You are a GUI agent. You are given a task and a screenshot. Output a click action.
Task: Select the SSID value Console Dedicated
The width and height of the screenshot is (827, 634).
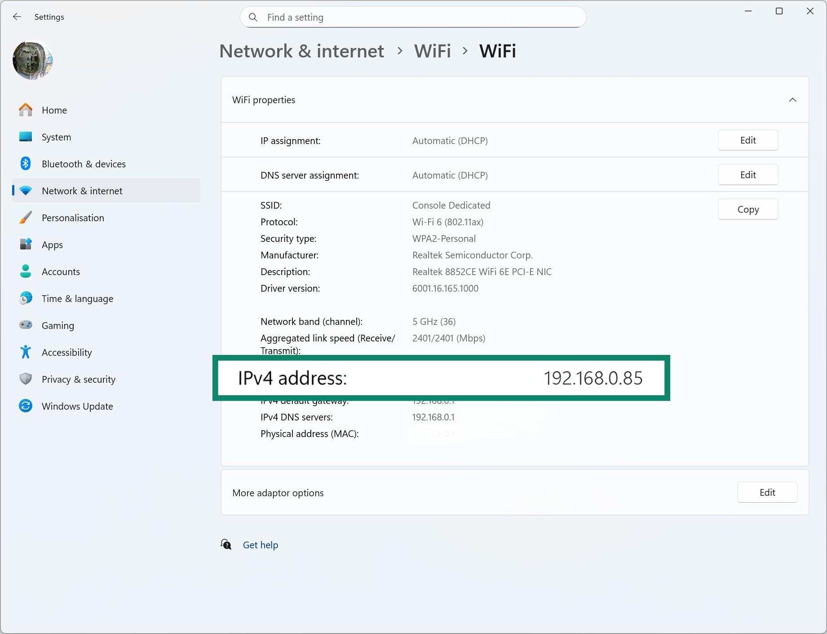click(451, 205)
